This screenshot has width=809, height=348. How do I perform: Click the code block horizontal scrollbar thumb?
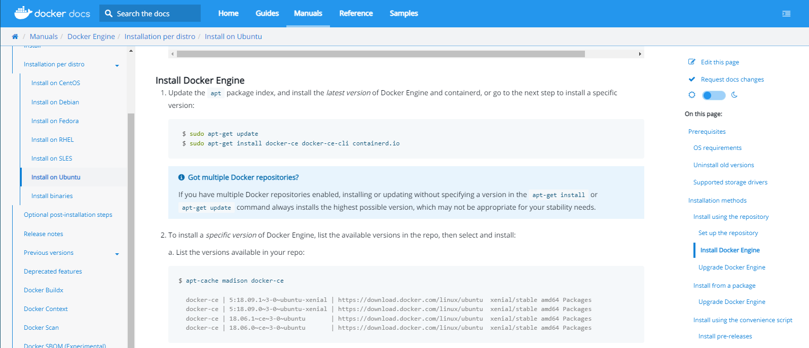(381, 54)
